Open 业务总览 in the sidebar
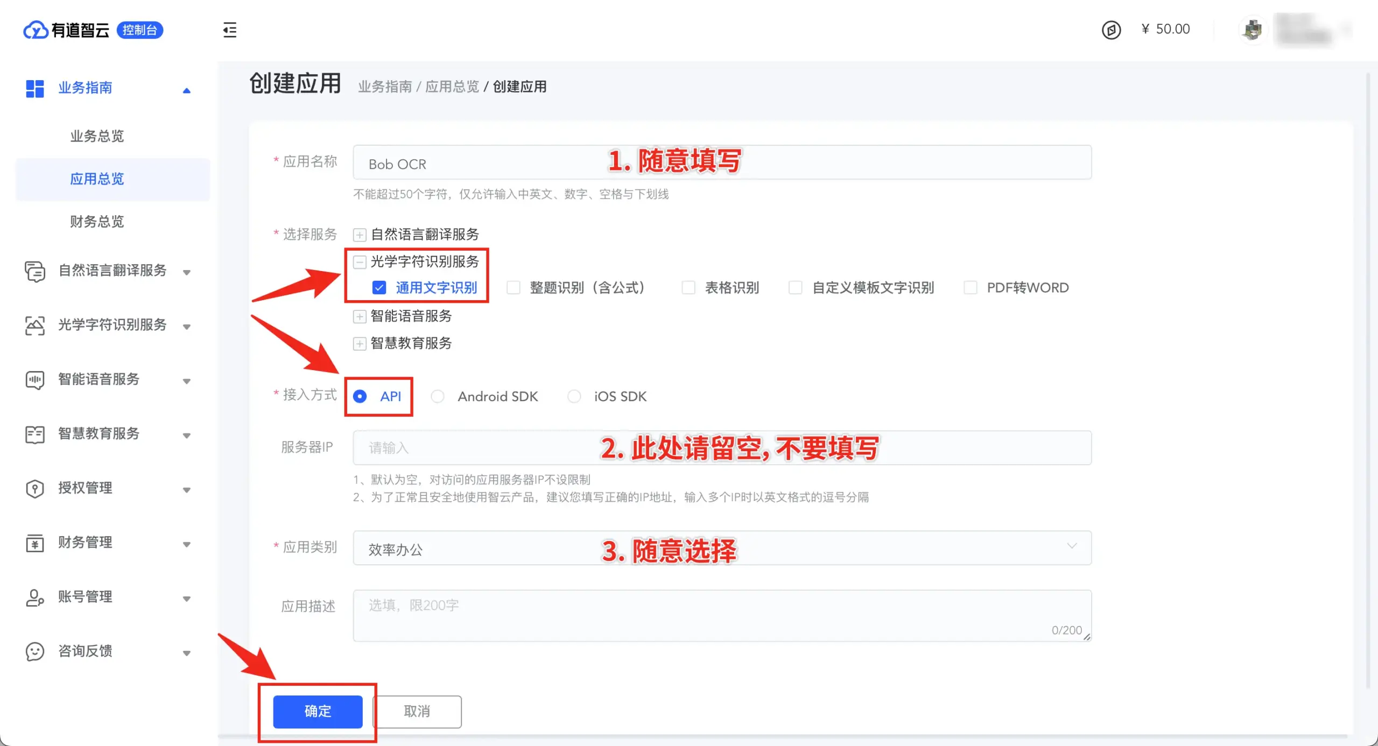The image size is (1378, 746). point(97,136)
